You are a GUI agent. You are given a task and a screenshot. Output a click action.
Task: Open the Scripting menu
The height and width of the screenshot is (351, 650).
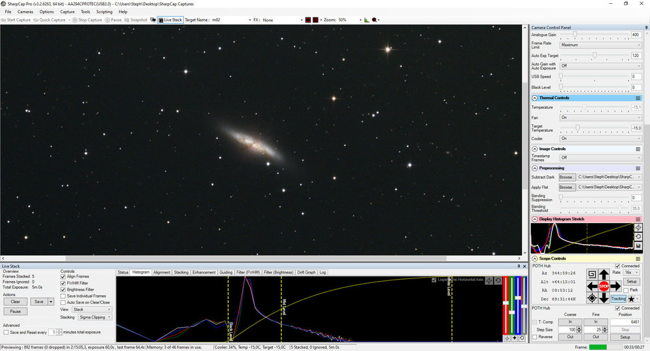tap(104, 12)
